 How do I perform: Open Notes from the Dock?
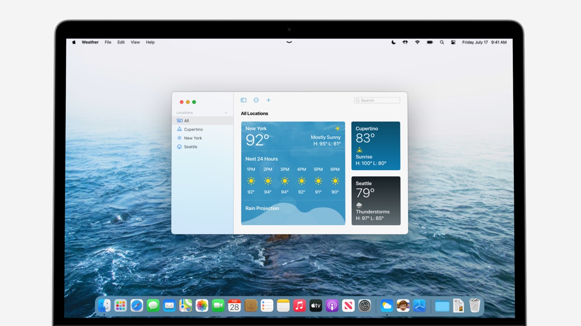coord(283,306)
